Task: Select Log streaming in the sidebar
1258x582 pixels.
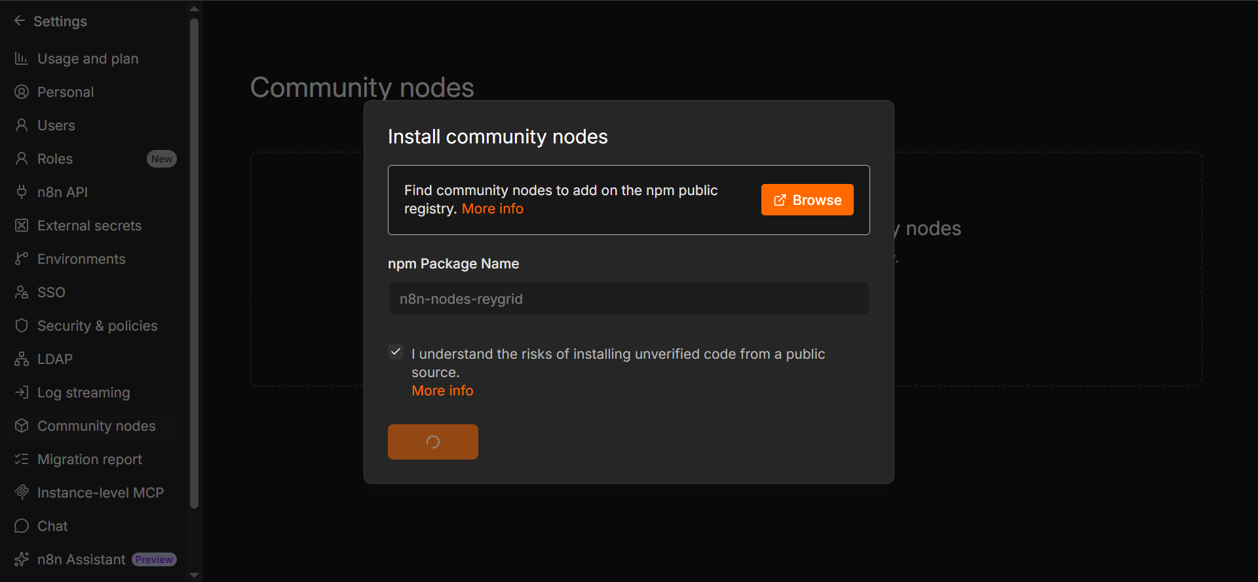Action: 93,393
